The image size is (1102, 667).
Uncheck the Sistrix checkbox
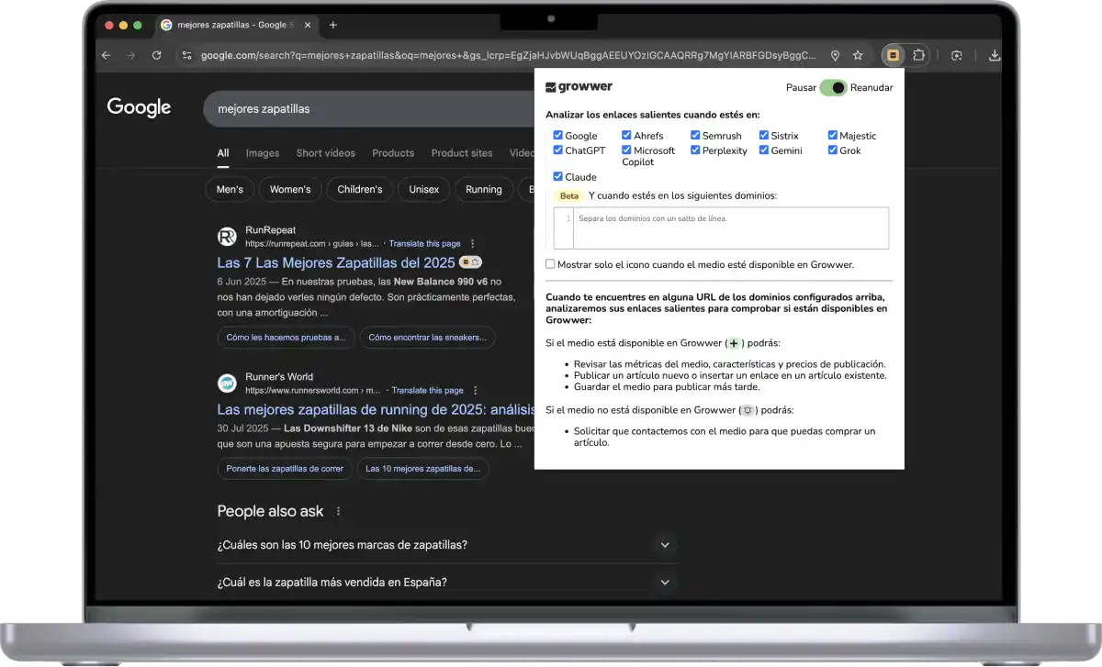(x=764, y=135)
